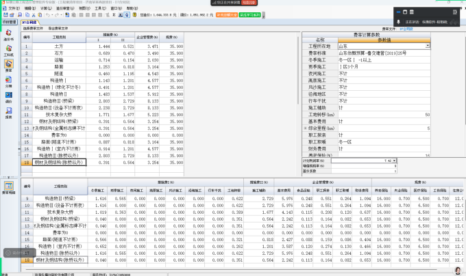Open the 工料机 sidebar panel
The width and height of the screenshot is (466, 276).
[9, 51]
